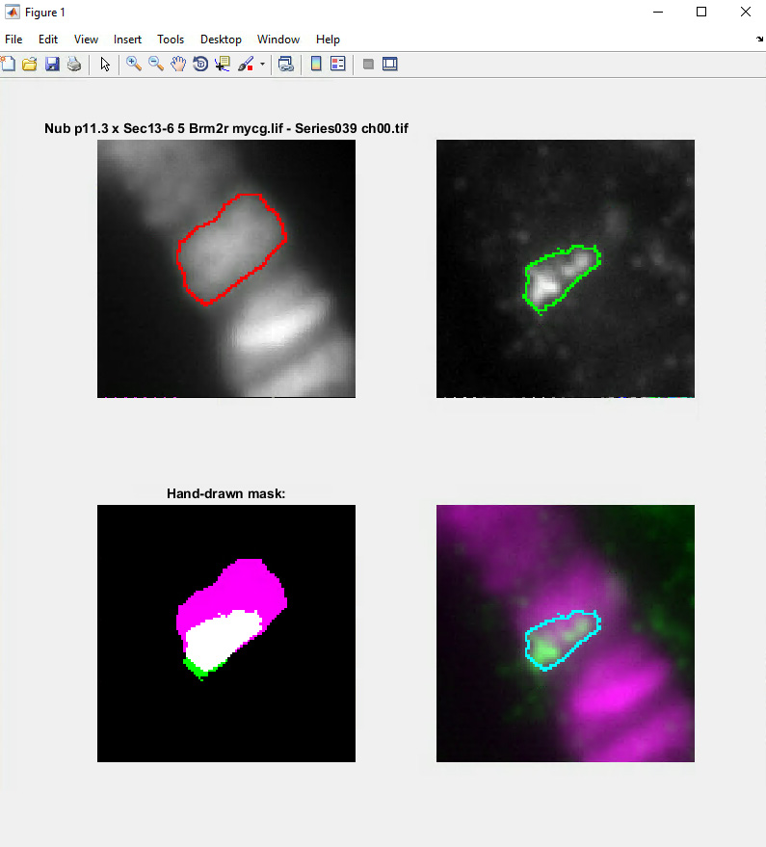Open the Insert menu
The height and width of the screenshot is (847, 766).
tap(127, 40)
